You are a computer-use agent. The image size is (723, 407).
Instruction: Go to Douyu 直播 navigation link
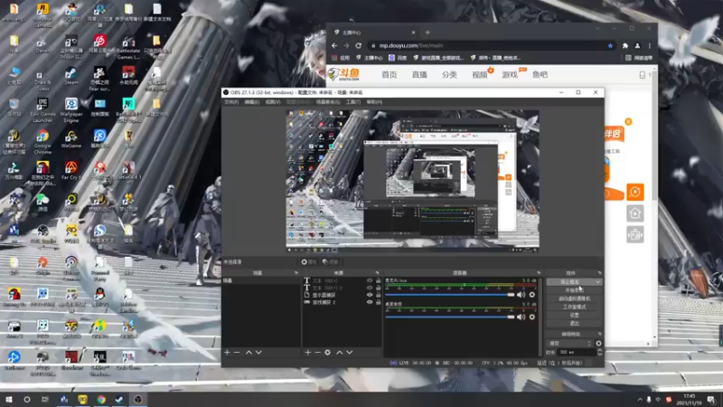tap(419, 74)
